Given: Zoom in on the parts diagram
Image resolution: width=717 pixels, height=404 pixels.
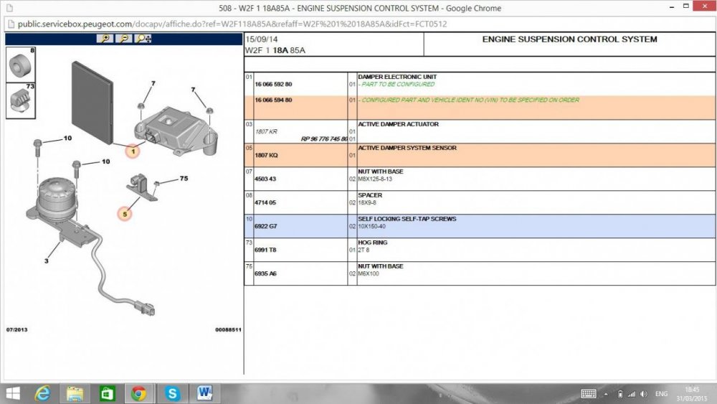Looking at the screenshot, I should pos(105,39).
